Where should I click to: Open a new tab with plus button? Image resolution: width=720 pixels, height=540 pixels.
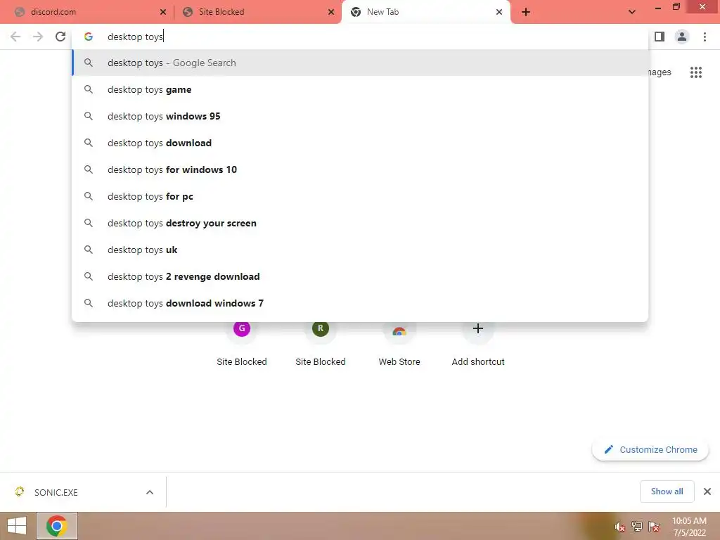[x=526, y=12]
